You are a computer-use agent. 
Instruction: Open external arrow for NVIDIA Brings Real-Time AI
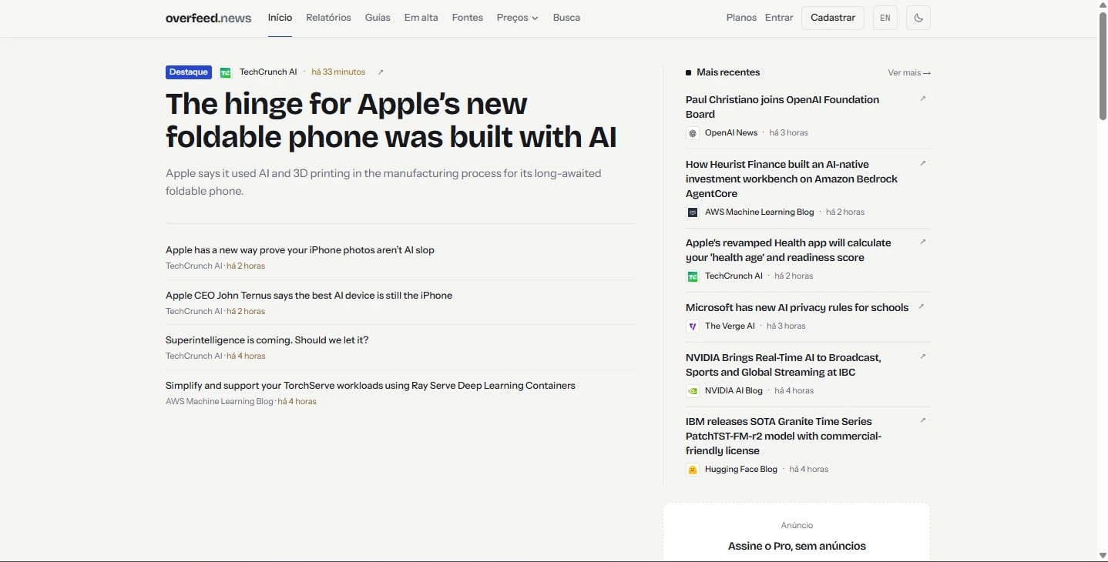pyautogui.click(x=923, y=356)
